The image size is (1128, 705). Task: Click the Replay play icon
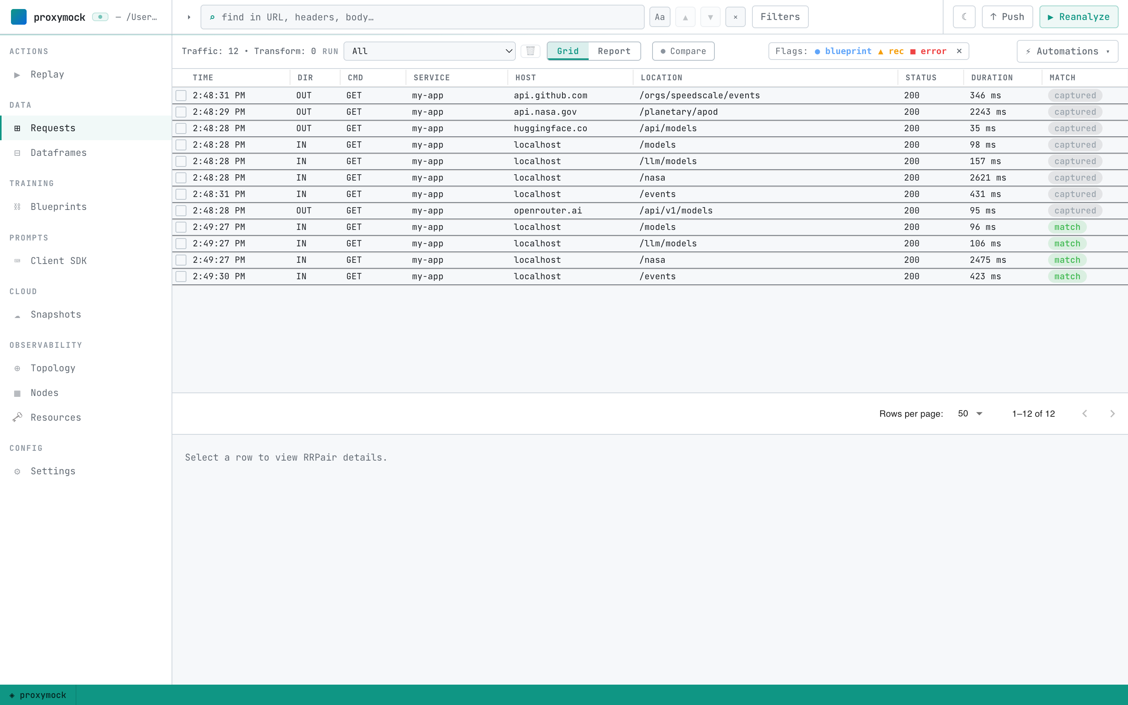point(17,74)
